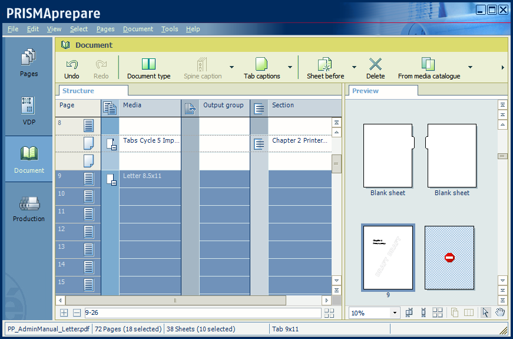This screenshot has height=339, width=513.
Task: Click the minus icon left of range field
Action: (77, 313)
